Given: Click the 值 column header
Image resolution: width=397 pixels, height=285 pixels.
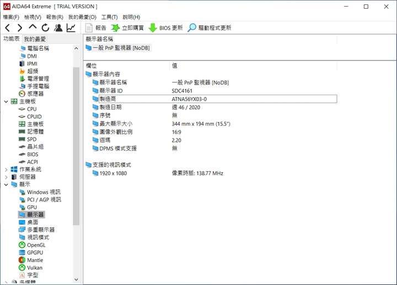Looking at the screenshot, I should [x=254, y=66].
